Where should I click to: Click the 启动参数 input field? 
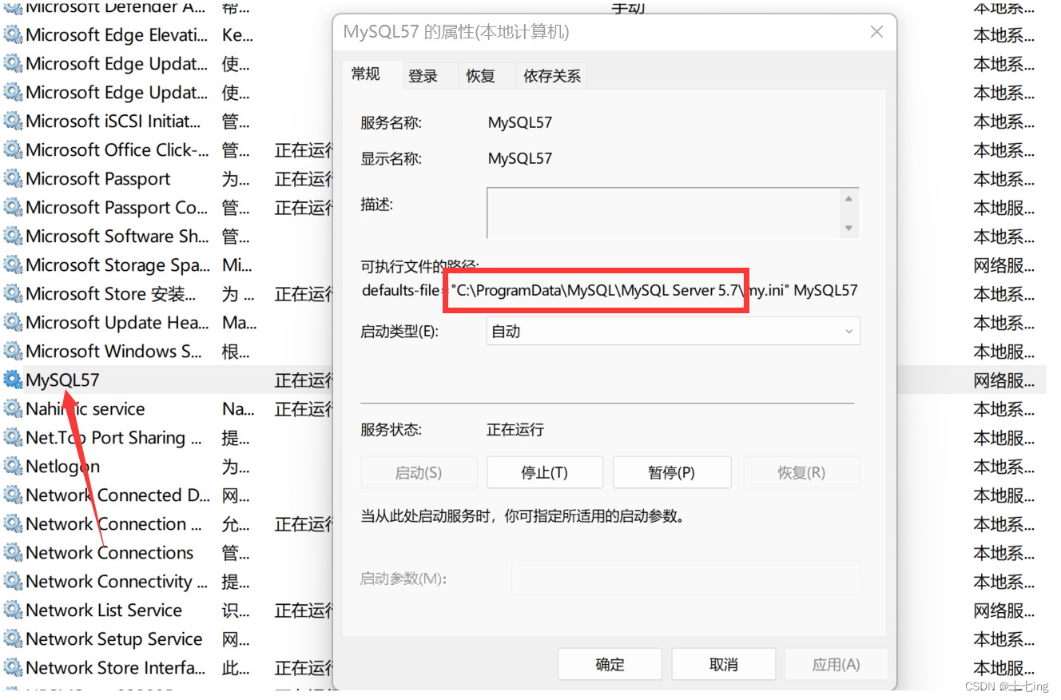[685, 577]
